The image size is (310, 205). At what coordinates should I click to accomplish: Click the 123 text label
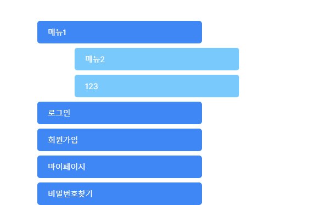click(91, 86)
